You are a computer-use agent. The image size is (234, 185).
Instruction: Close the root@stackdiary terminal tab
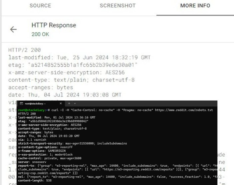[x=61, y=103]
